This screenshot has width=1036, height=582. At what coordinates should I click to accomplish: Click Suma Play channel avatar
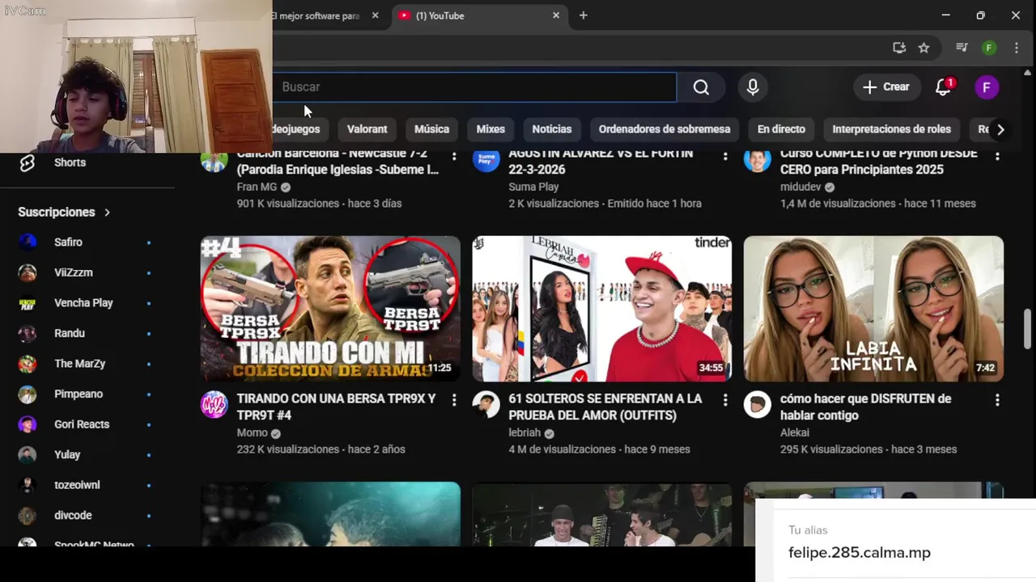point(486,162)
